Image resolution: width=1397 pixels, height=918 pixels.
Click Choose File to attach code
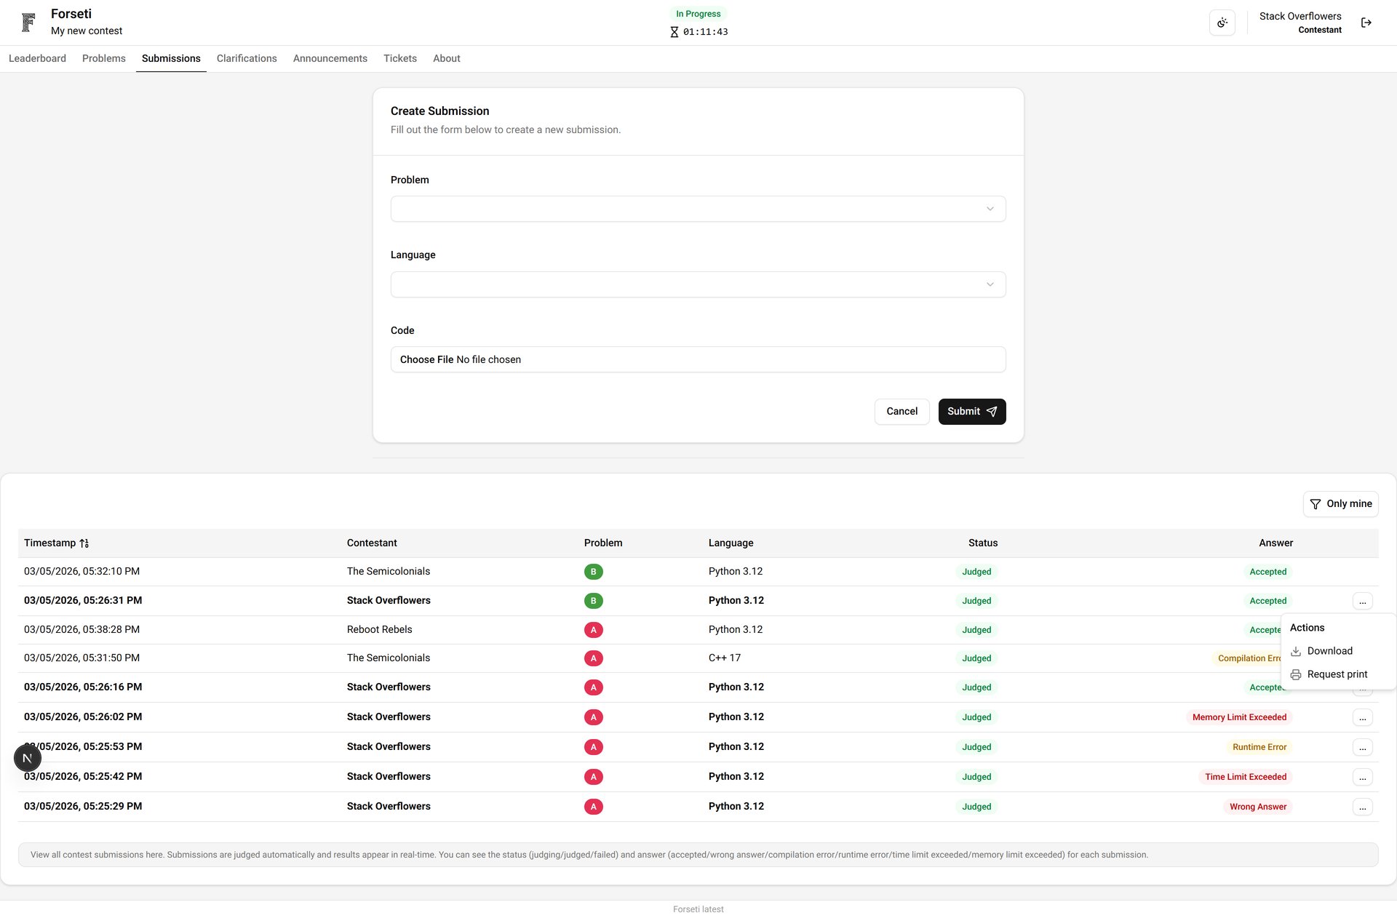click(426, 359)
